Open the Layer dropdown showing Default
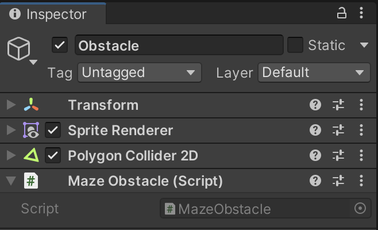Screen dimensions: 378x230 click(x=314, y=72)
